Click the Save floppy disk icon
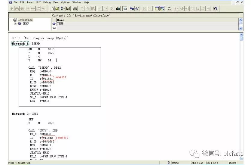 coord(68,8)
